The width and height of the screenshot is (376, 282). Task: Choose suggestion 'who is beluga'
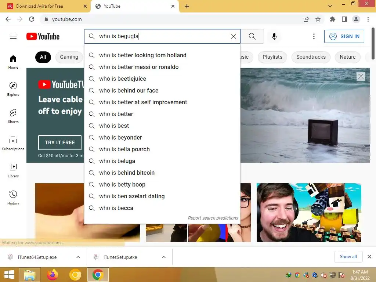pos(162,161)
